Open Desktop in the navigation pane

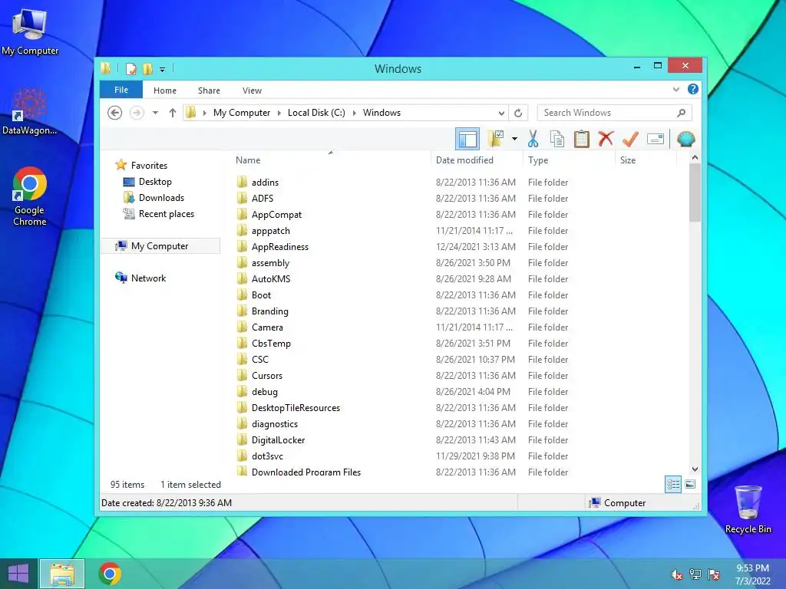[155, 181]
